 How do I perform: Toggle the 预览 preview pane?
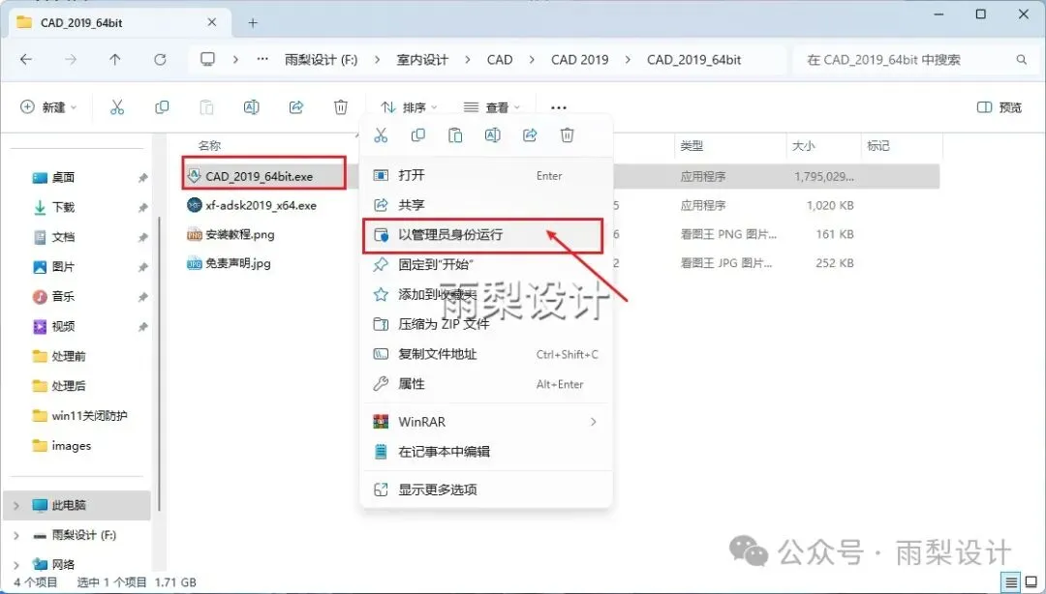[x=1000, y=107]
